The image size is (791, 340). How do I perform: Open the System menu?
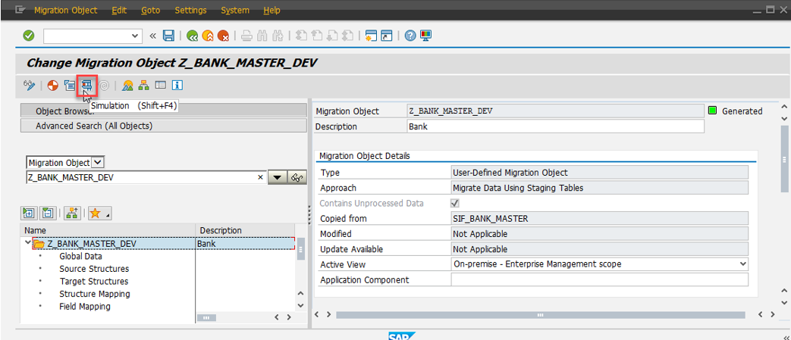(235, 10)
